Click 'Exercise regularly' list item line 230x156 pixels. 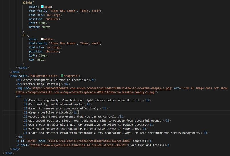tap(87, 100)
